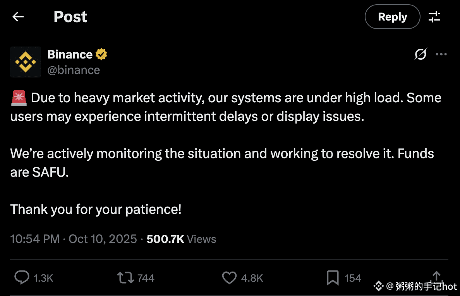Click the 粥粥的手记hot watermark logo

point(415,287)
